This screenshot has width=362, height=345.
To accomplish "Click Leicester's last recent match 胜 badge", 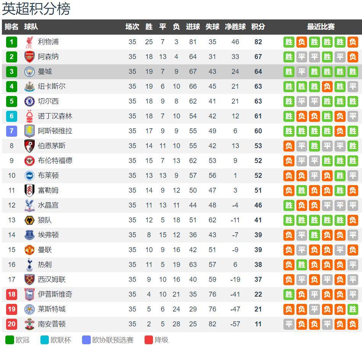I will point(352,309).
